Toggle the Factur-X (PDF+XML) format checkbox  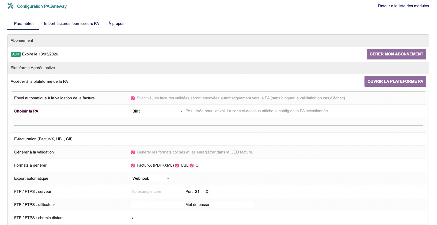(133, 166)
